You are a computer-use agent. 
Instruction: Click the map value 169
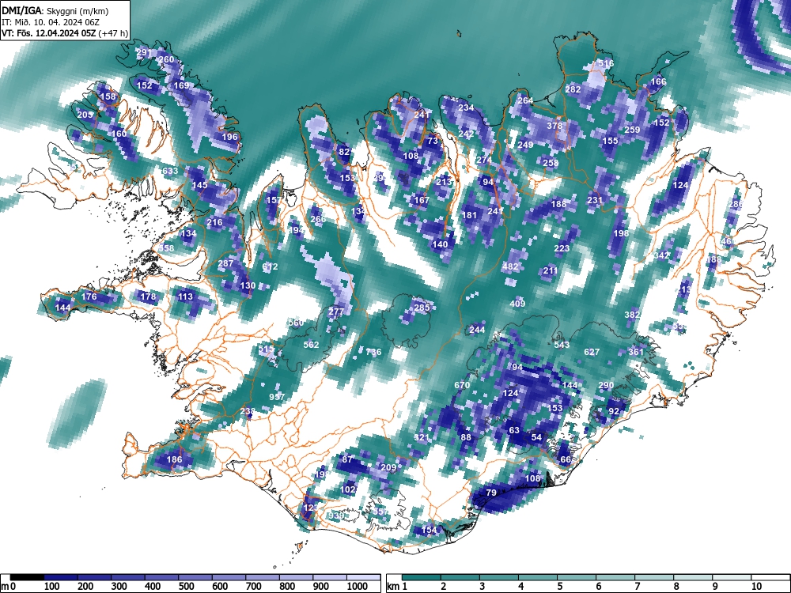coord(181,85)
